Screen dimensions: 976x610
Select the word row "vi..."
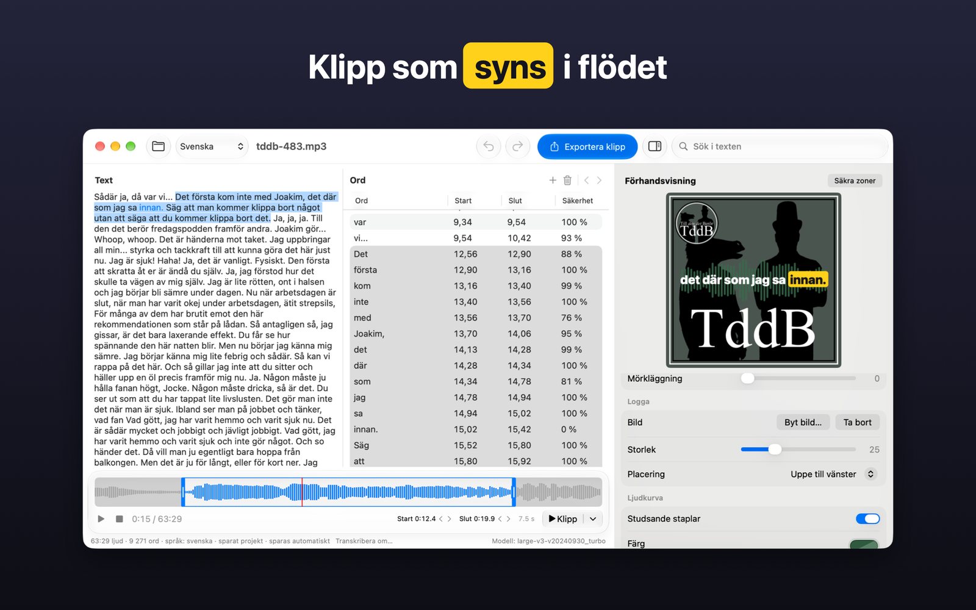click(476, 238)
